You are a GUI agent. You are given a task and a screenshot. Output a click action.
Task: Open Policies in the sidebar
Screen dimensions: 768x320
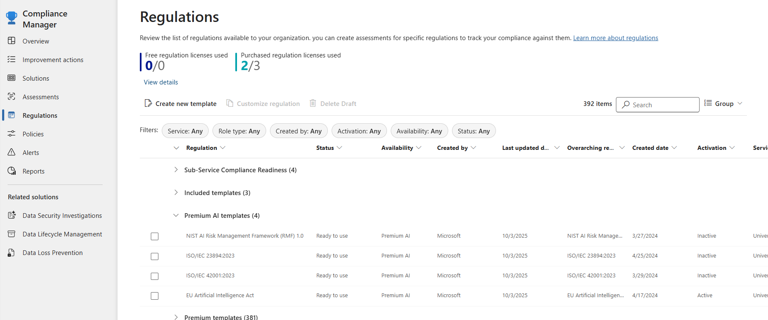[x=33, y=134]
